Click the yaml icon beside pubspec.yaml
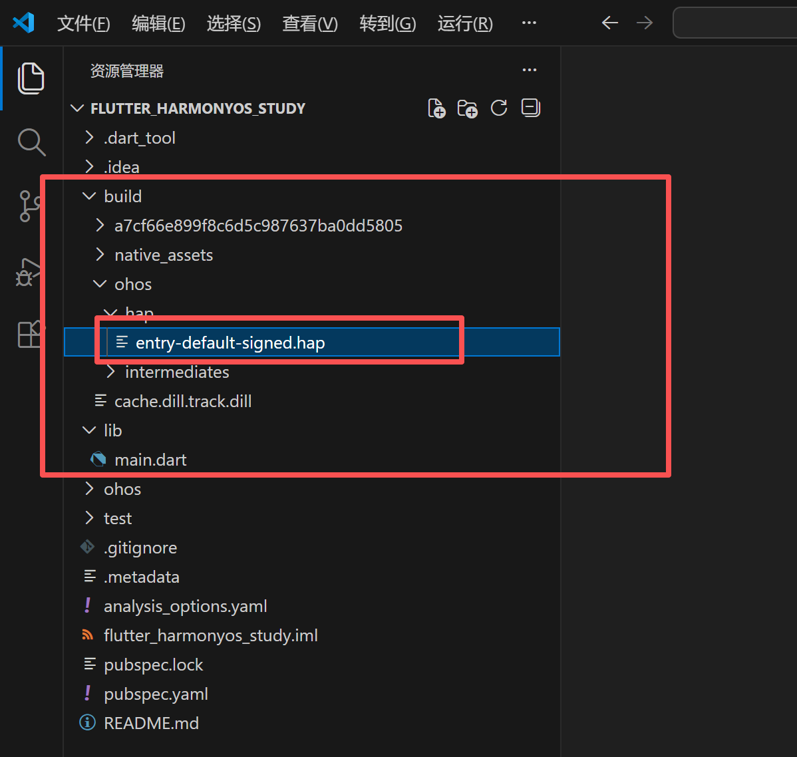Screen dimensions: 797x757 pyautogui.click(x=87, y=693)
